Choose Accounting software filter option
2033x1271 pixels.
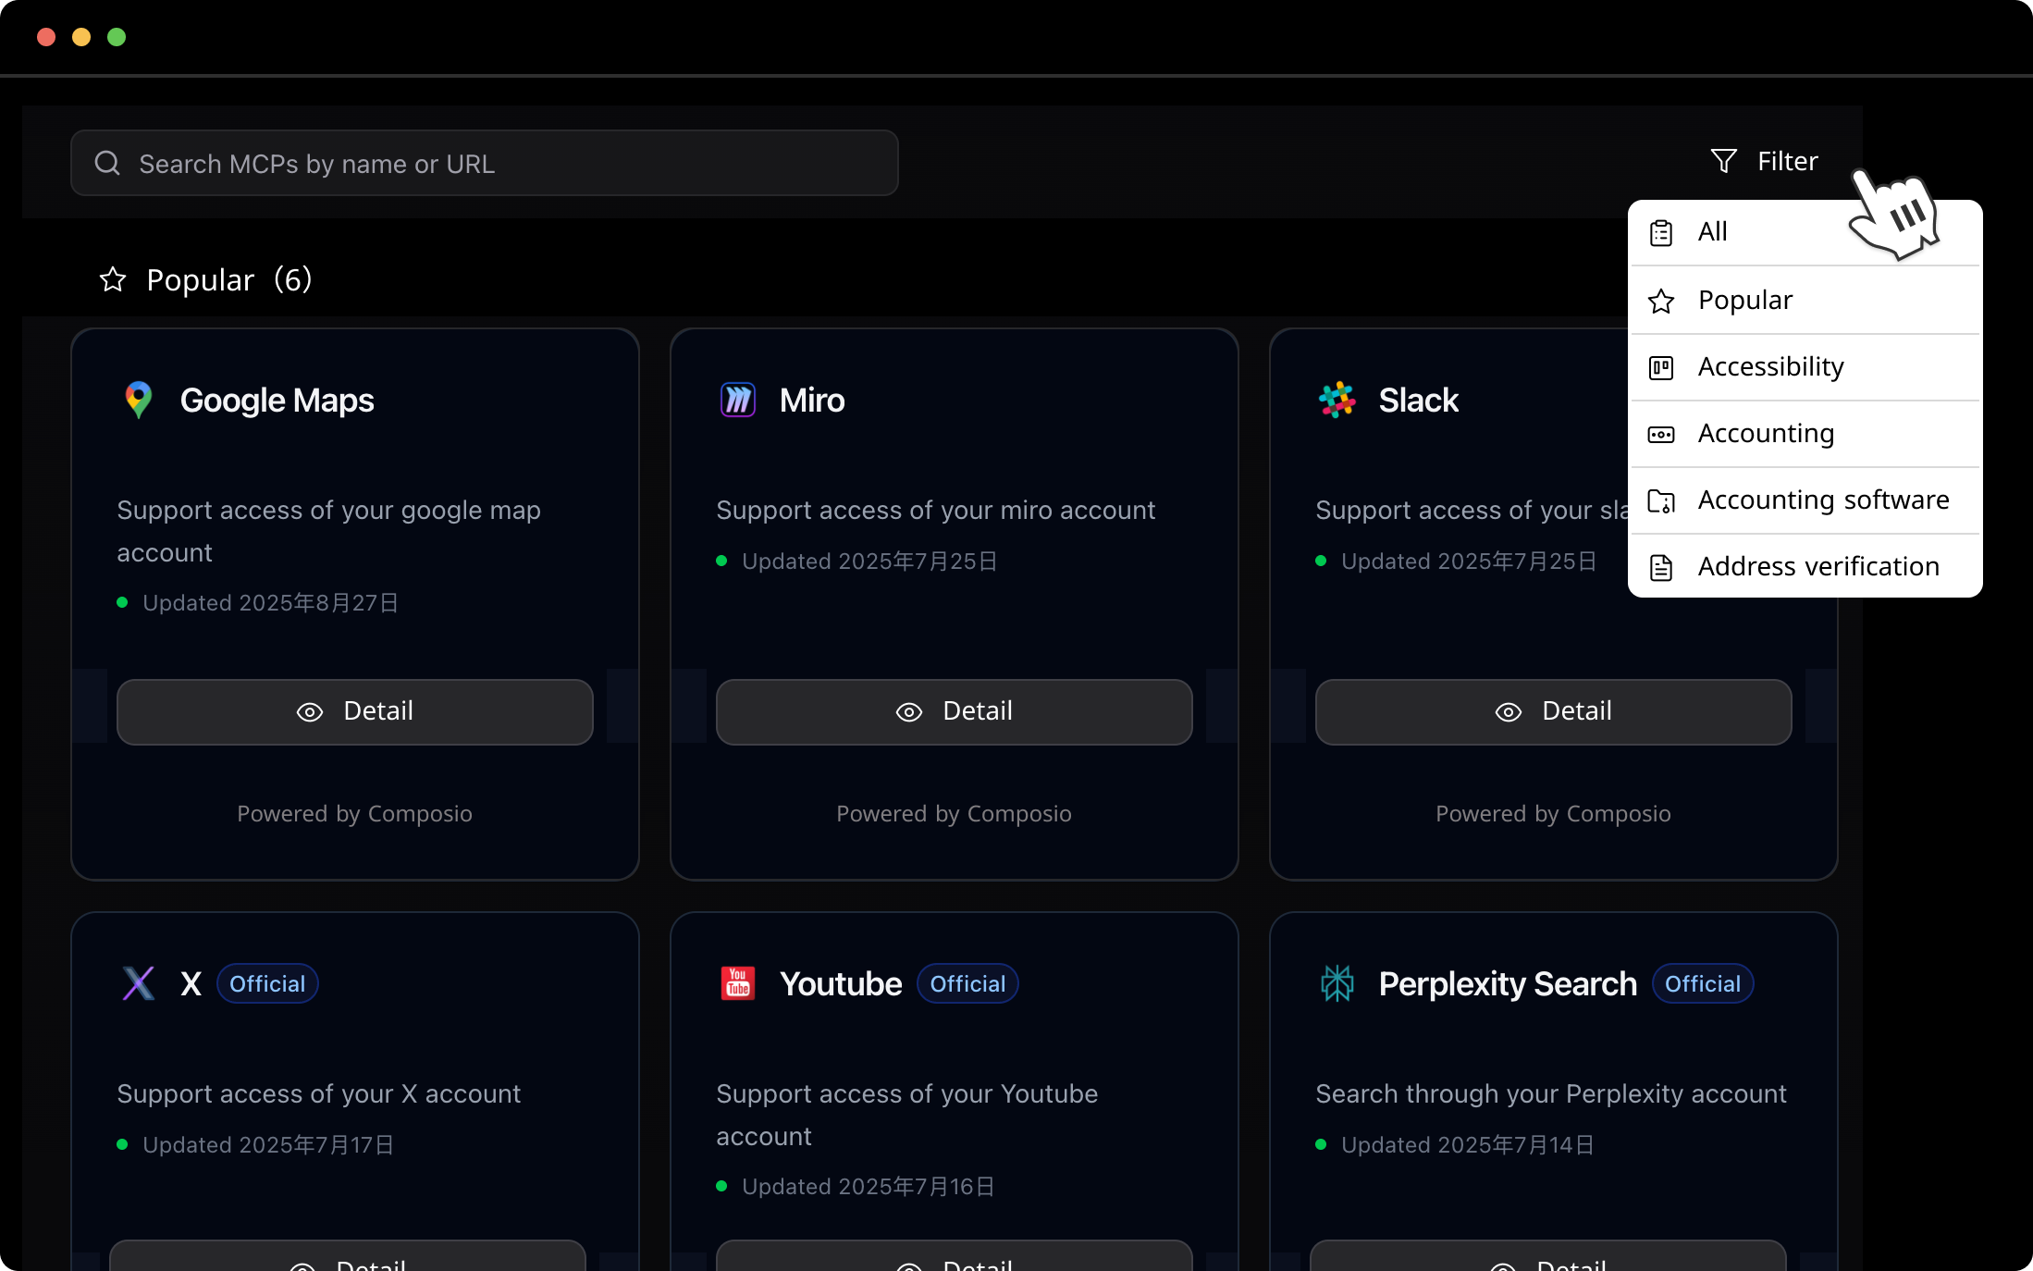[1823, 500]
